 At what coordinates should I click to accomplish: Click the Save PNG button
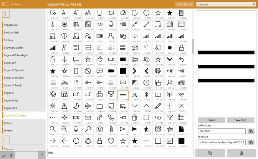point(241,120)
